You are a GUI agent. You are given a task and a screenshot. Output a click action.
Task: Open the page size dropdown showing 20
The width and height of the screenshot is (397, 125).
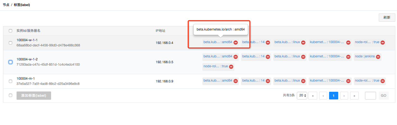(302, 96)
